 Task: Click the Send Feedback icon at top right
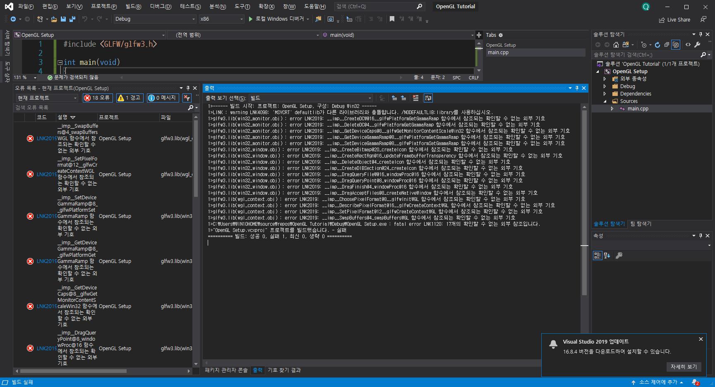click(x=703, y=19)
